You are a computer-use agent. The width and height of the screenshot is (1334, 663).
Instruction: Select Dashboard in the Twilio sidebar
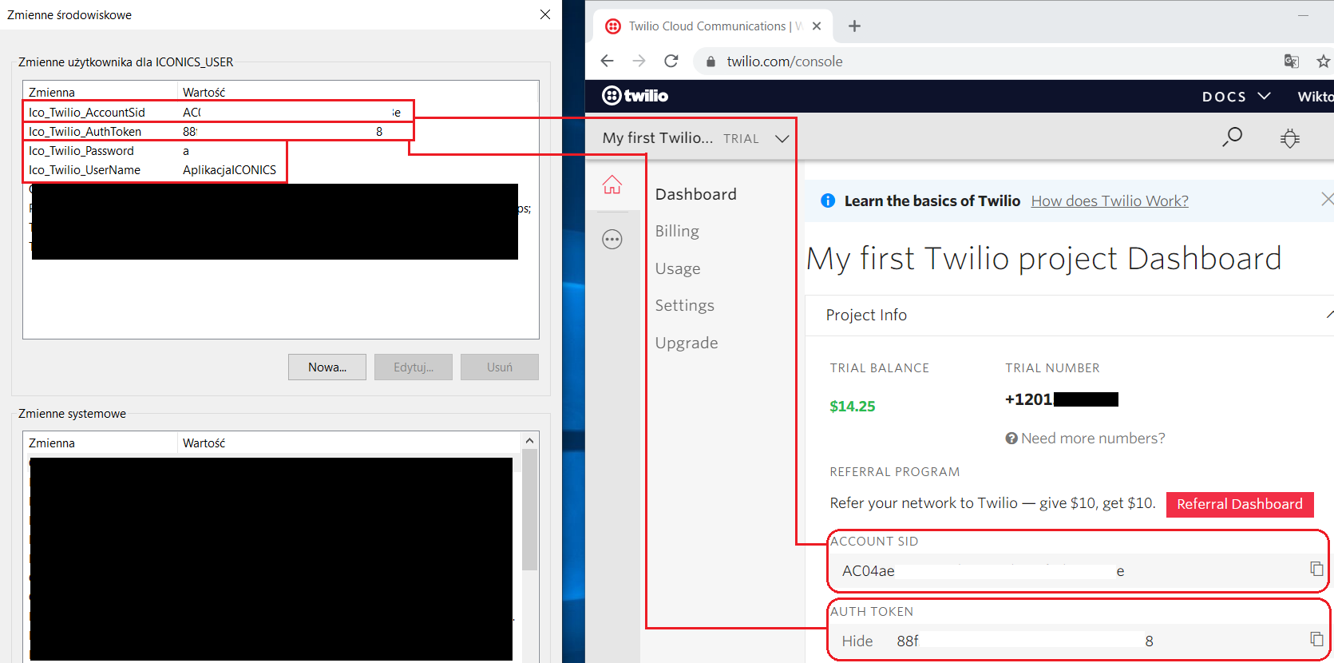coord(695,194)
